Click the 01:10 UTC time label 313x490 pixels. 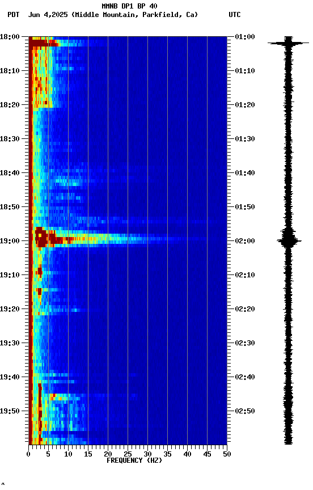coord(245,71)
